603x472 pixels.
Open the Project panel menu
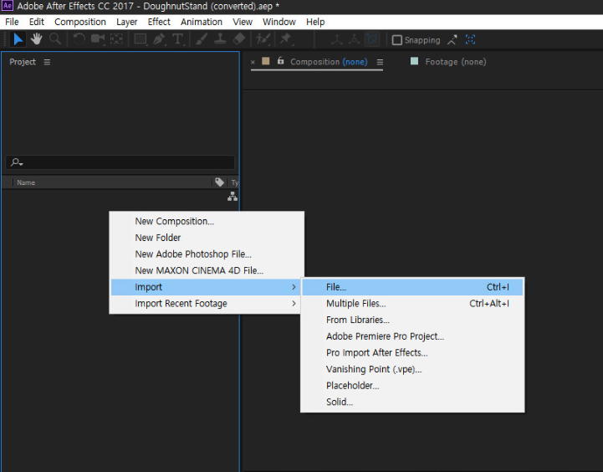[x=47, y=62]
